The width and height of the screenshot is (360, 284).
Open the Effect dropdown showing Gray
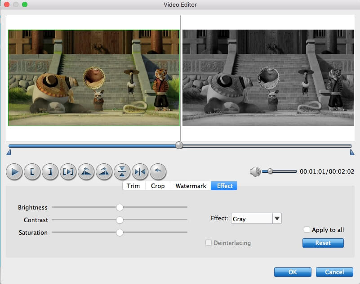tap(256, 219)
